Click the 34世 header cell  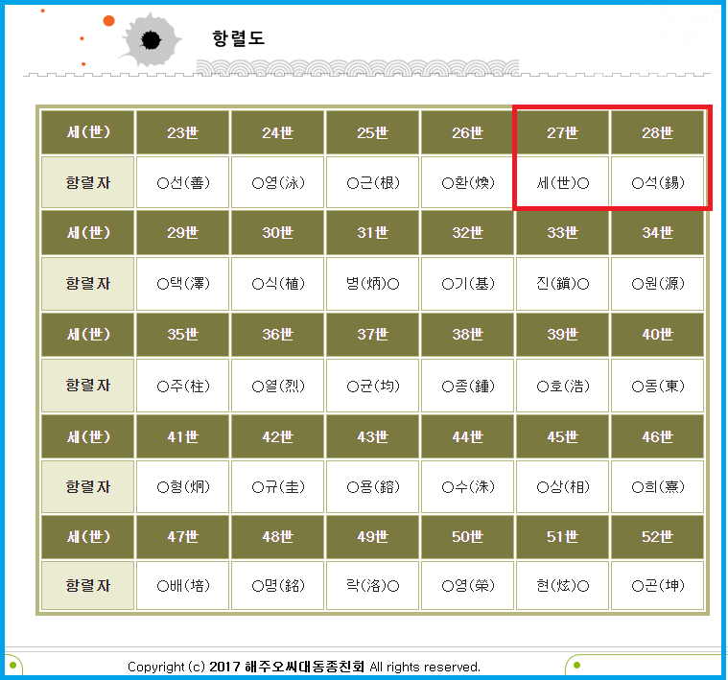tap(657, 233)
